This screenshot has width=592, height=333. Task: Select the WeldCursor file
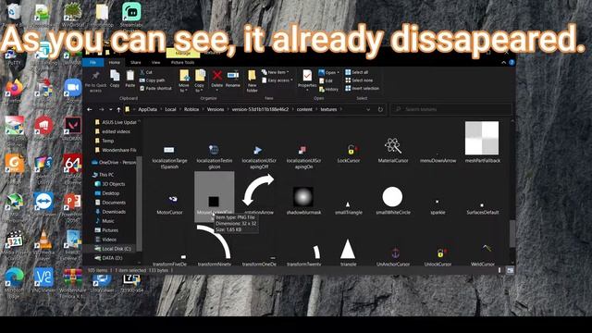click(482, 256)
